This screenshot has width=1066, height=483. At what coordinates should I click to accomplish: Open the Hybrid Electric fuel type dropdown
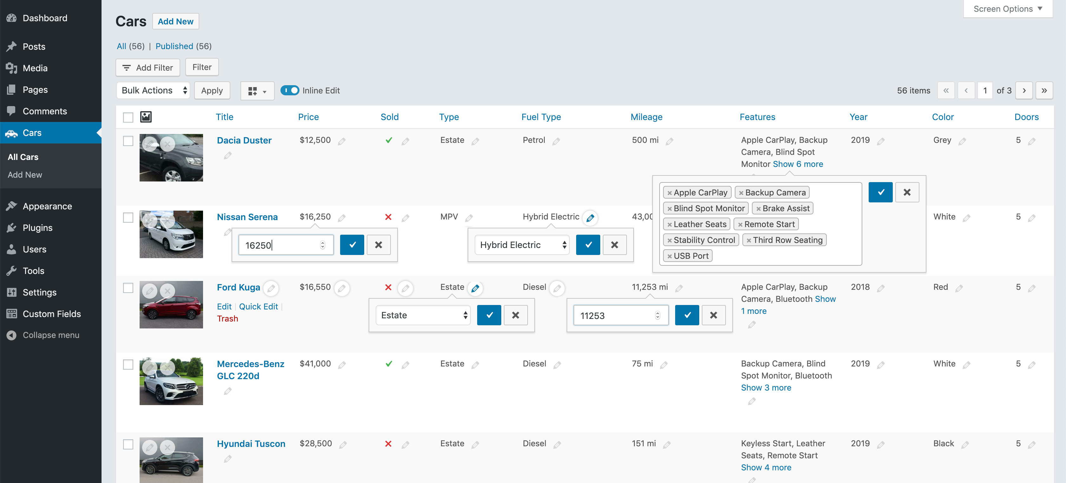(522, 245)
